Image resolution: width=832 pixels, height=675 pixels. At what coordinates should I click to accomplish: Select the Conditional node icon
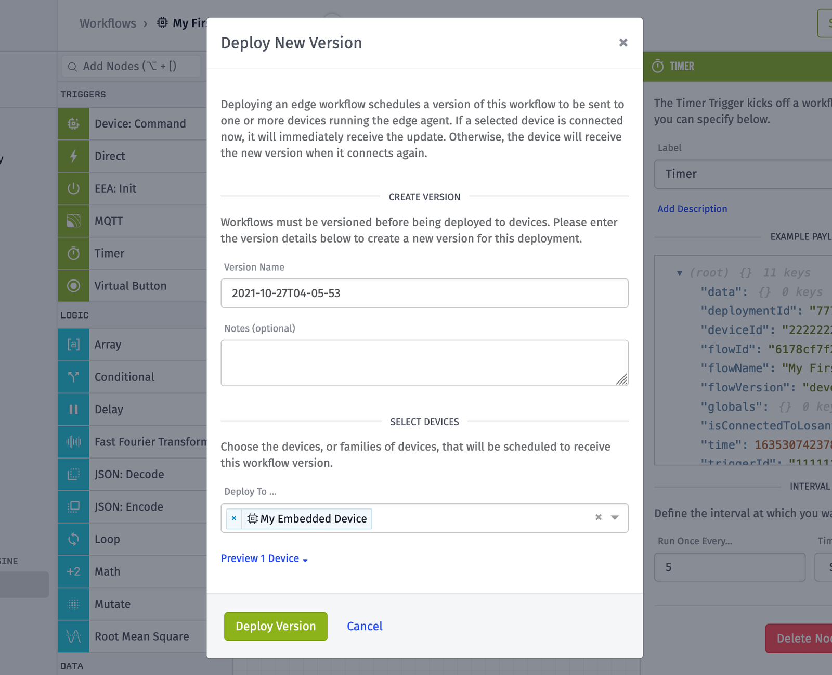pos(73,377)
